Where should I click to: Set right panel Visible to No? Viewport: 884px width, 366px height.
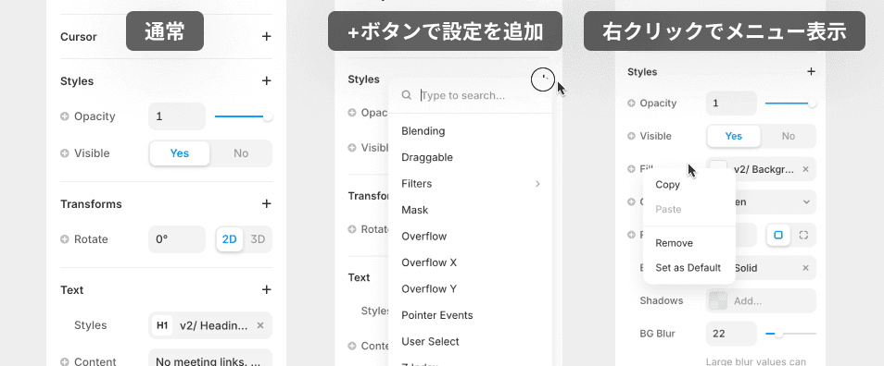[789, 136]
